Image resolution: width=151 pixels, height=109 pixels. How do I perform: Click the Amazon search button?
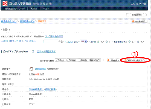pyautogui.click(x=72, y=60)
